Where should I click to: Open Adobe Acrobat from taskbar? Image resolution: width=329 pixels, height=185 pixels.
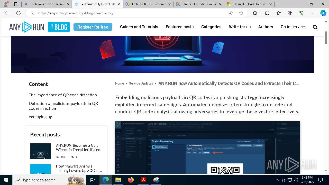click(143, 180)
